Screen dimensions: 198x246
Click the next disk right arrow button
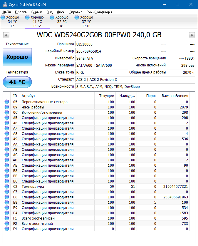coord(192,35)
